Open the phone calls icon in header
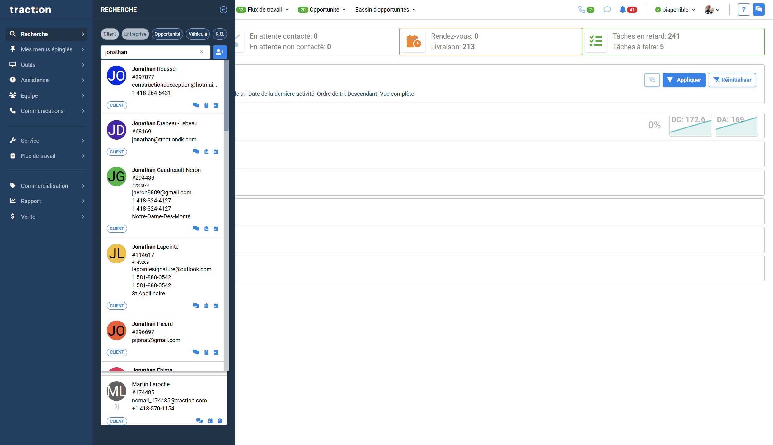Viewport: 773px width, 445px height. [x=581, y=10]
